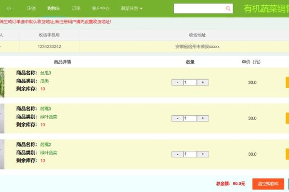Open product link 茼蒿3
The width and height of the screenshot is (289, 192).
[x=46, y=109]
